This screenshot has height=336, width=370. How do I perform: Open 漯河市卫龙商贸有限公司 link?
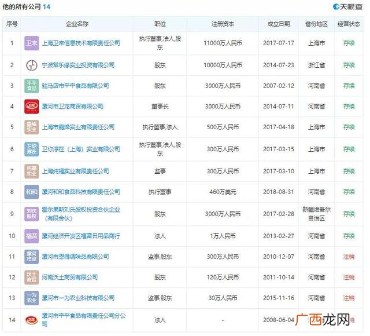pos(72,107)
